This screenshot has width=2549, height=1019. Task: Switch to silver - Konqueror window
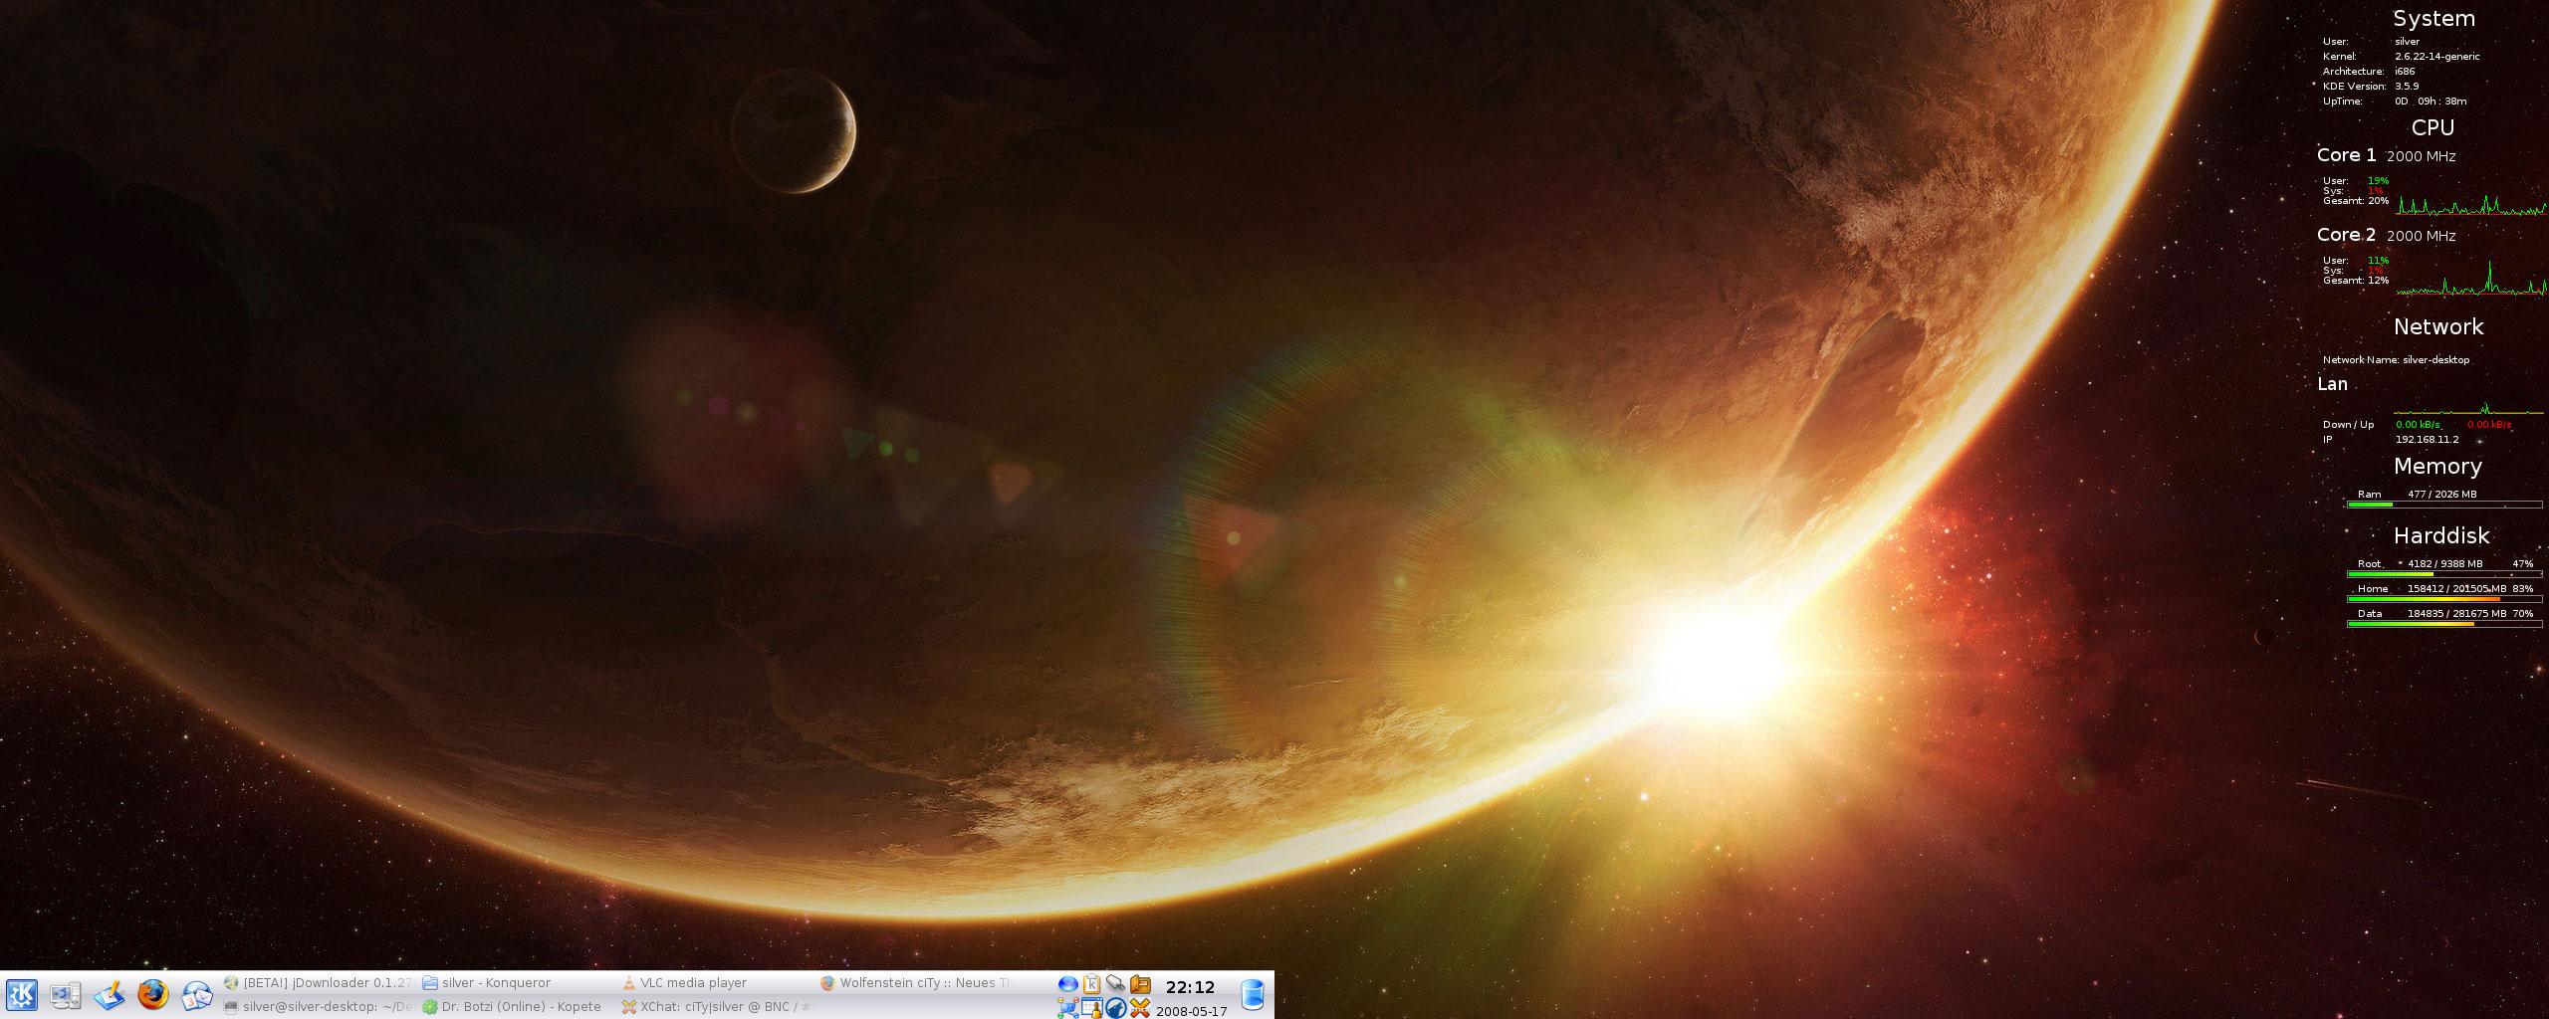tap(518, 982)
